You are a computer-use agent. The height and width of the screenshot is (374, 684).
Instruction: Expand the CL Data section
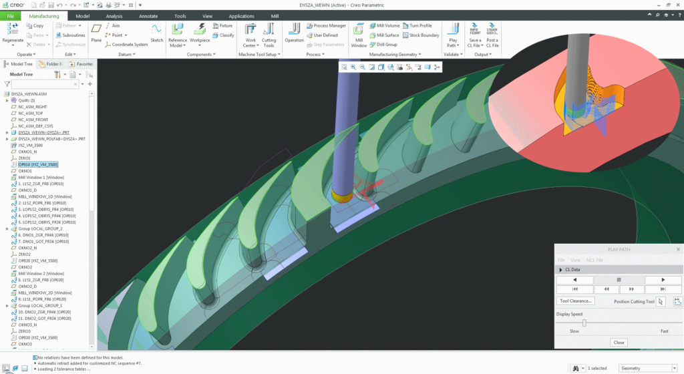click(x=560, y=269)
